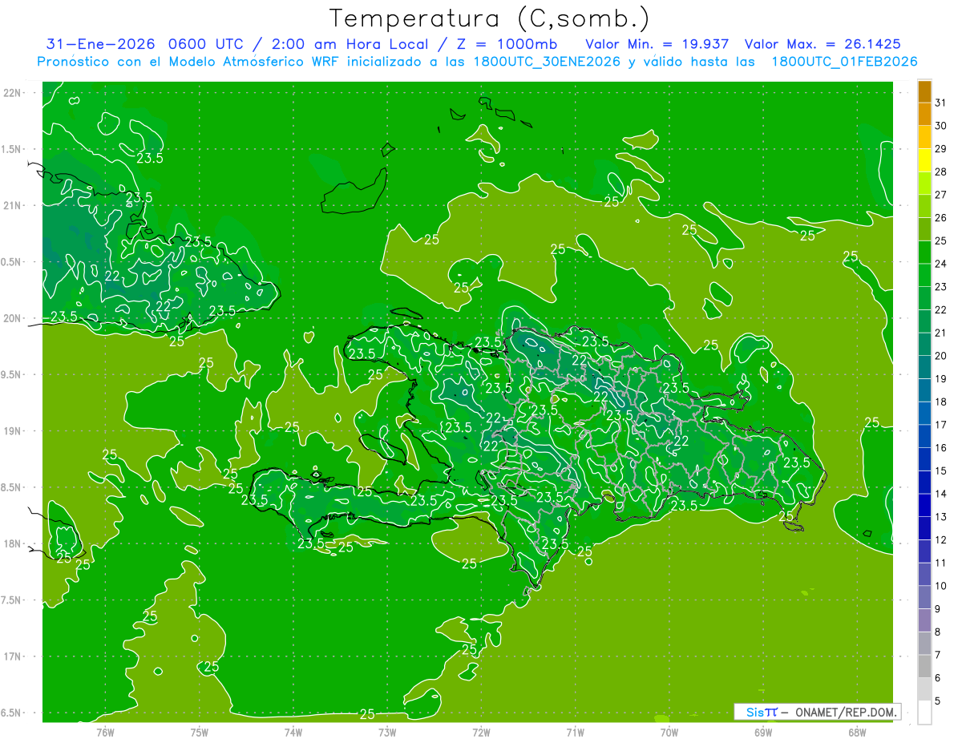Click the legend value 10 on the colorbar
Screen dimensions: 962x743
941,586
